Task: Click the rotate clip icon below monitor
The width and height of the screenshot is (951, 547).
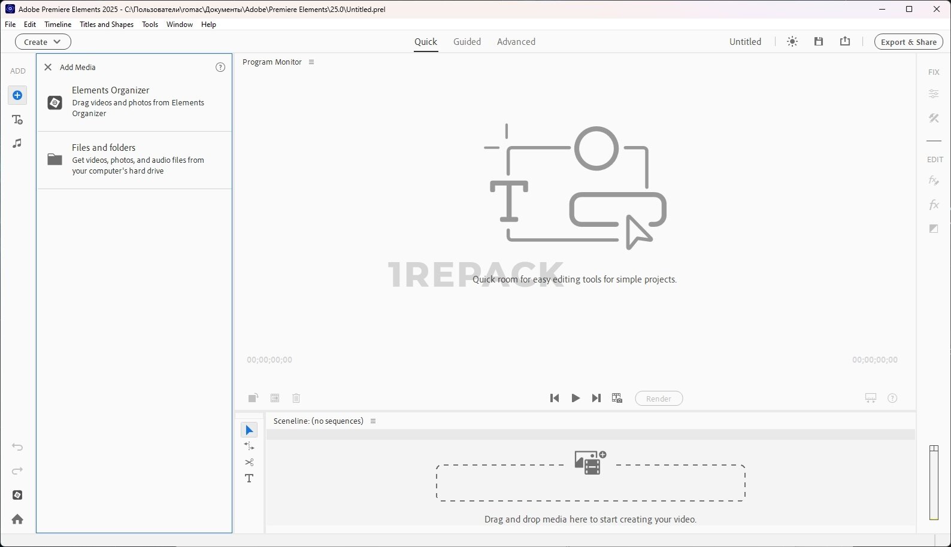Action: point(253,398)
